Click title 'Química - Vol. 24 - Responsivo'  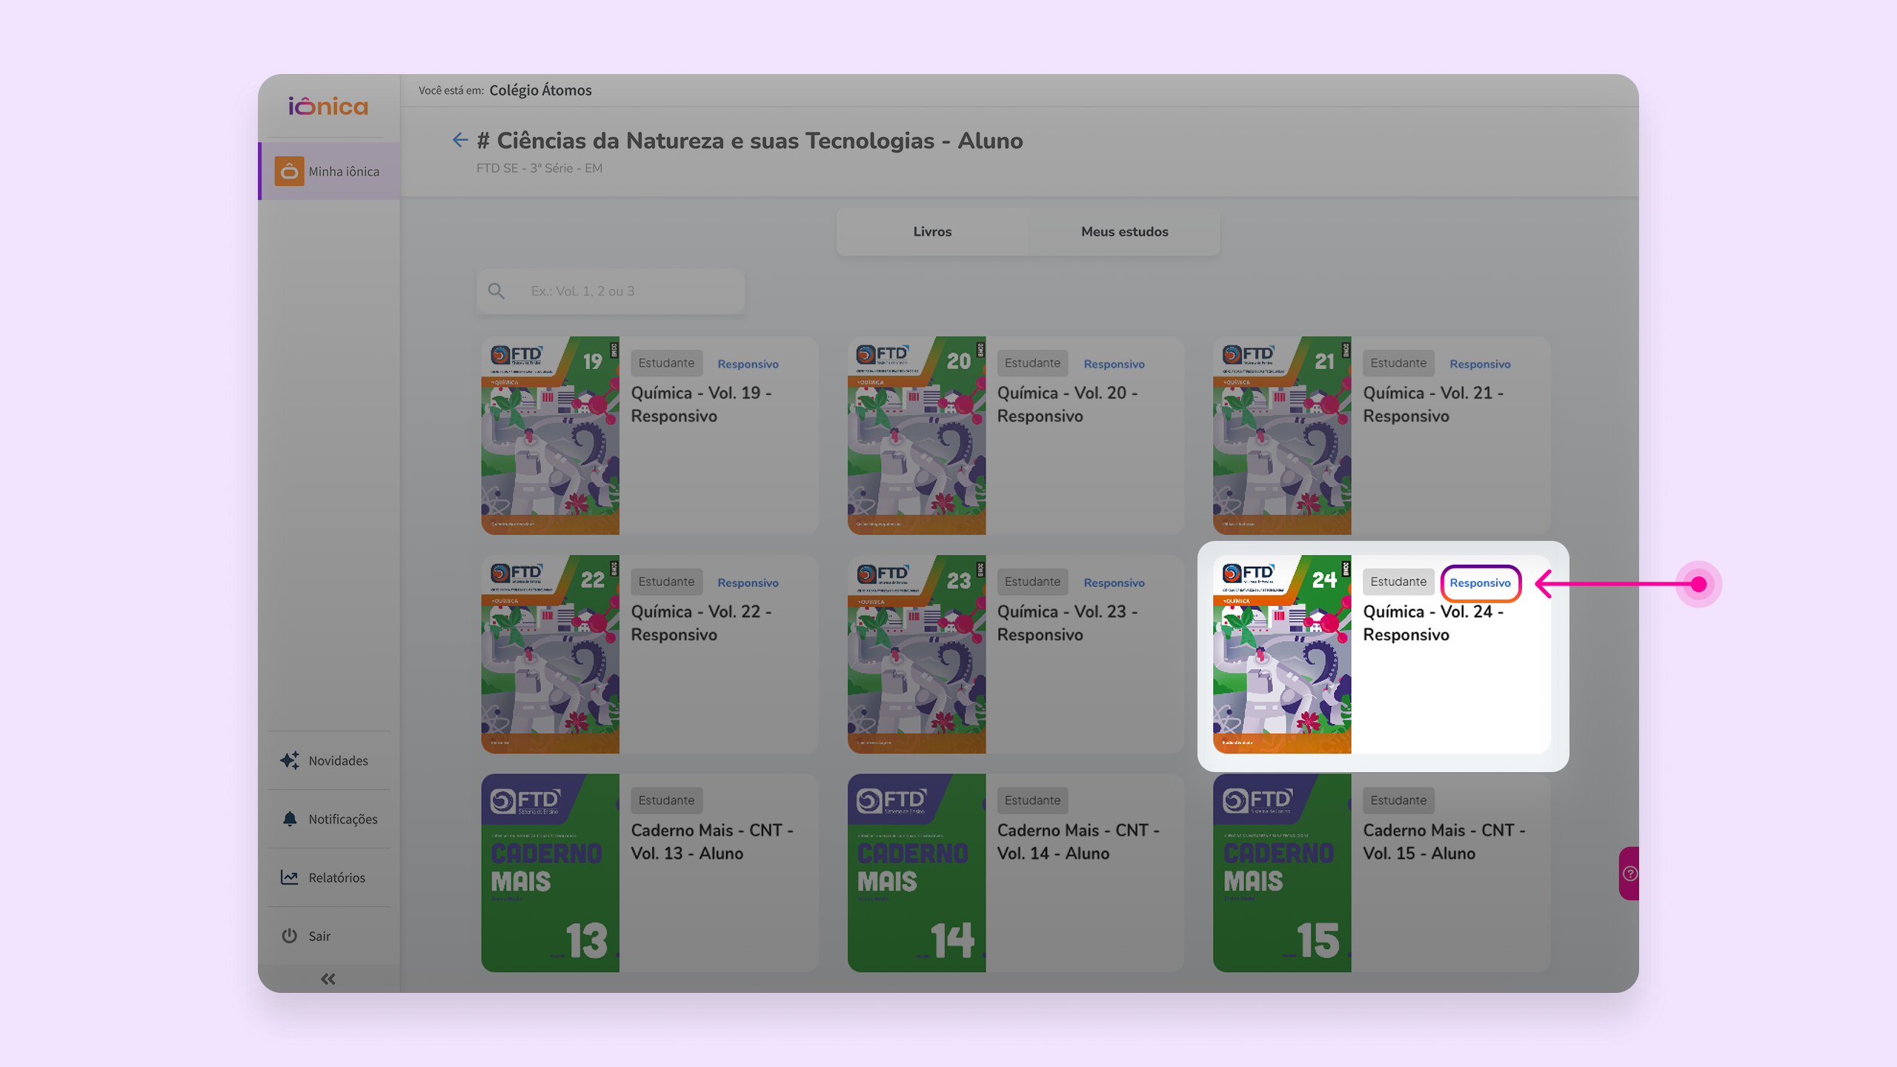pos(1433,623)
